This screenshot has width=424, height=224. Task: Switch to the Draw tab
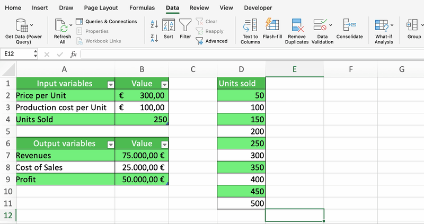pos(66,8)
